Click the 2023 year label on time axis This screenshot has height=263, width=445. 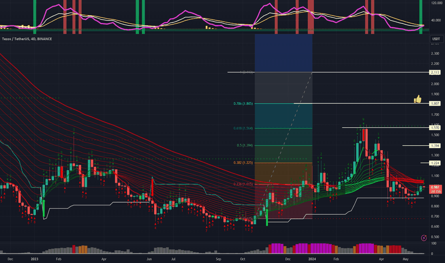coord(34,259)
